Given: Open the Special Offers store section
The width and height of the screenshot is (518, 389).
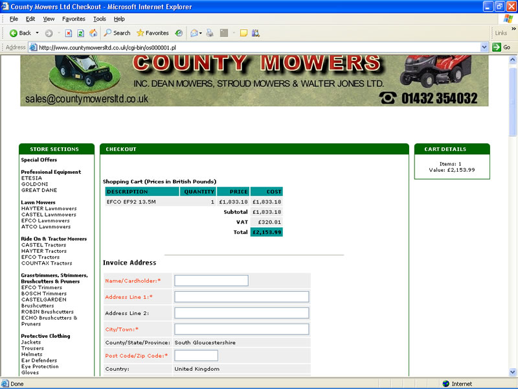Looking at the screenshot, I should tap(39, 159).
